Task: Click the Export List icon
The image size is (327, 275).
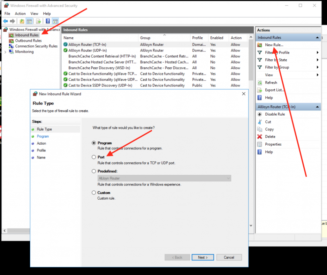Action: point(260,90)
